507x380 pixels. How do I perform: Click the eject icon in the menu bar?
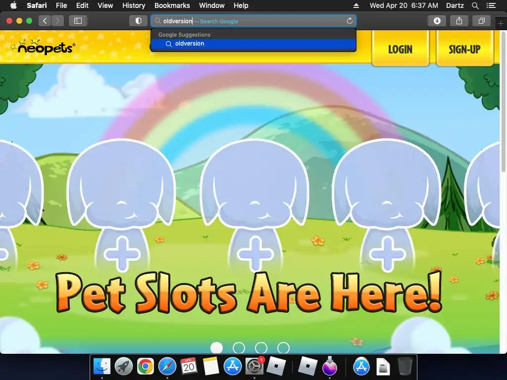[x=356, y=5]
